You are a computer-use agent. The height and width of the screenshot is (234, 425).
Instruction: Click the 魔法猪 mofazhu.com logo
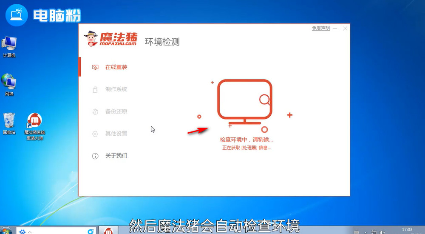point(111,39)
